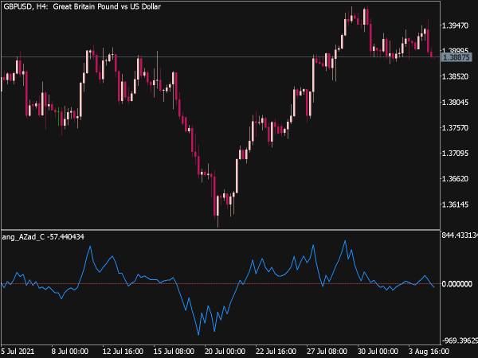Click the 0.000000 indicator axis label
Image resolution: width=478 pixels, height=358 pixels.
tap(457, 284)
